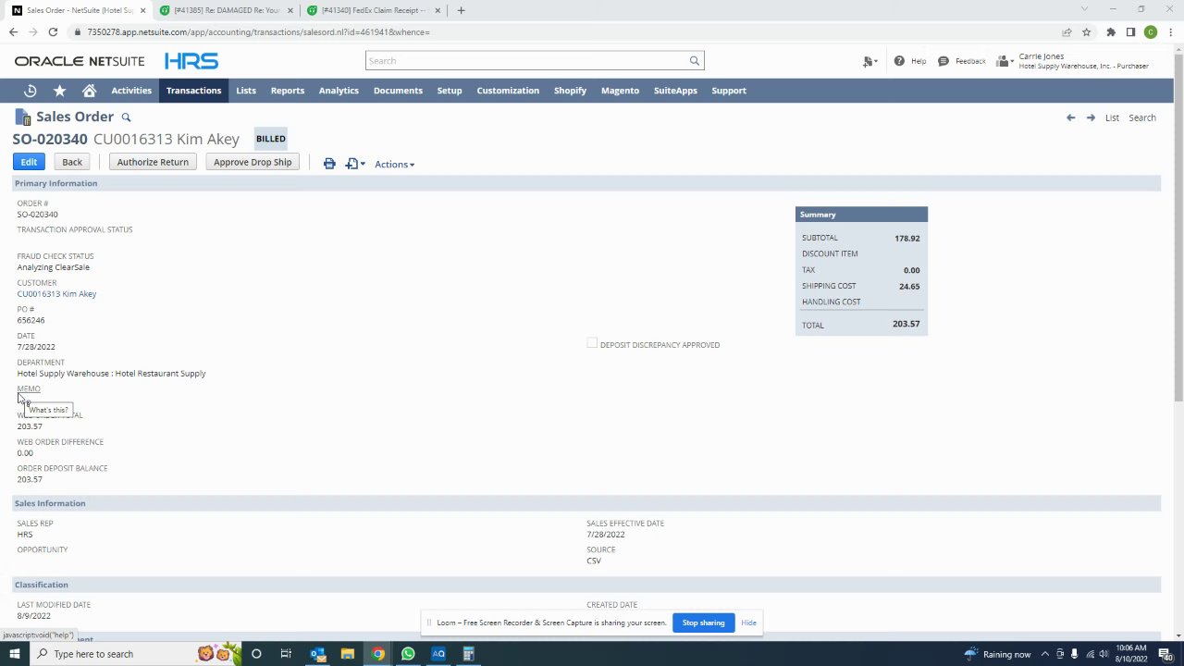Click the Search link near List
1184x666 pixels.
(x=1142, y=117)
